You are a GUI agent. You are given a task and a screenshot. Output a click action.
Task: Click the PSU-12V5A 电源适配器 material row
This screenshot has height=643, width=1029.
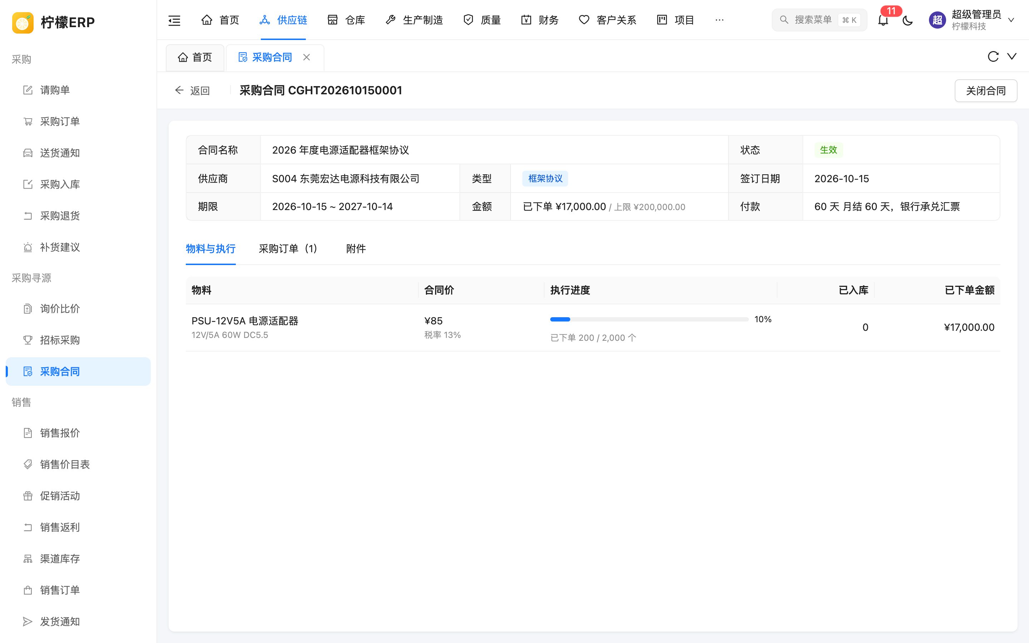[593, 328]
